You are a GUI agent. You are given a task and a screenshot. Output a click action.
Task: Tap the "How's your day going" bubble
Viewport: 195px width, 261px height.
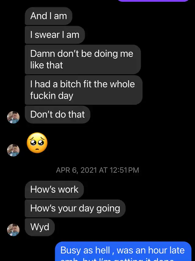[x=75, y=208]
